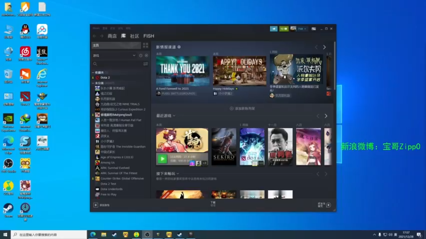Move recent games shelf to the left
Viewport: 426px width, 239px height.
click(318, 116)
